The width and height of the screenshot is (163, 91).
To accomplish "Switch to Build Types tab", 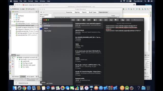I will coord(93,12).
